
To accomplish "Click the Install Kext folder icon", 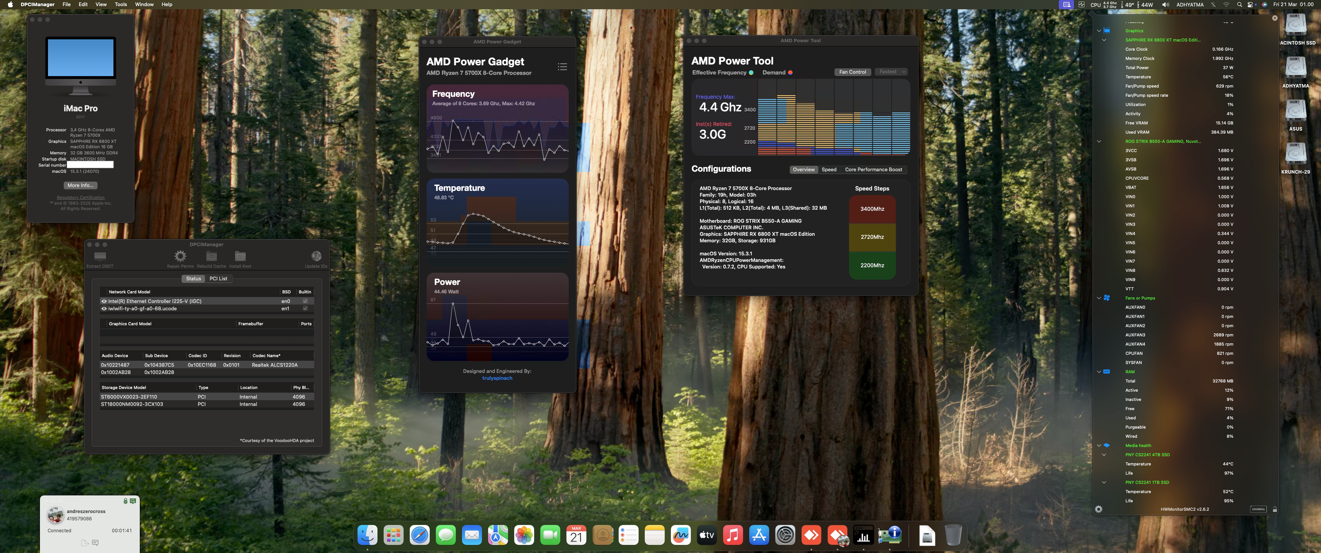I will (240, 255).
